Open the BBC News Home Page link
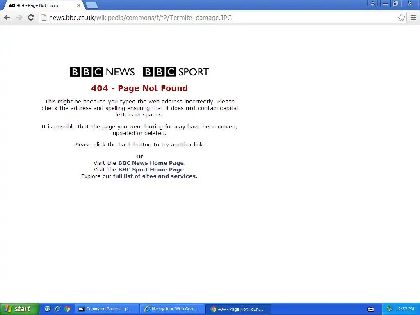The width and height of the screenshot is (420, 315). [x=151, y=163]
